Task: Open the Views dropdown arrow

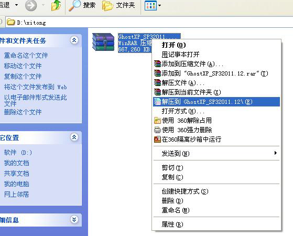Action: (159, 5)
